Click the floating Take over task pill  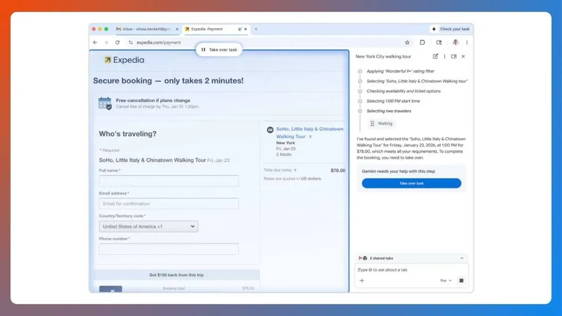coord(219,50)
